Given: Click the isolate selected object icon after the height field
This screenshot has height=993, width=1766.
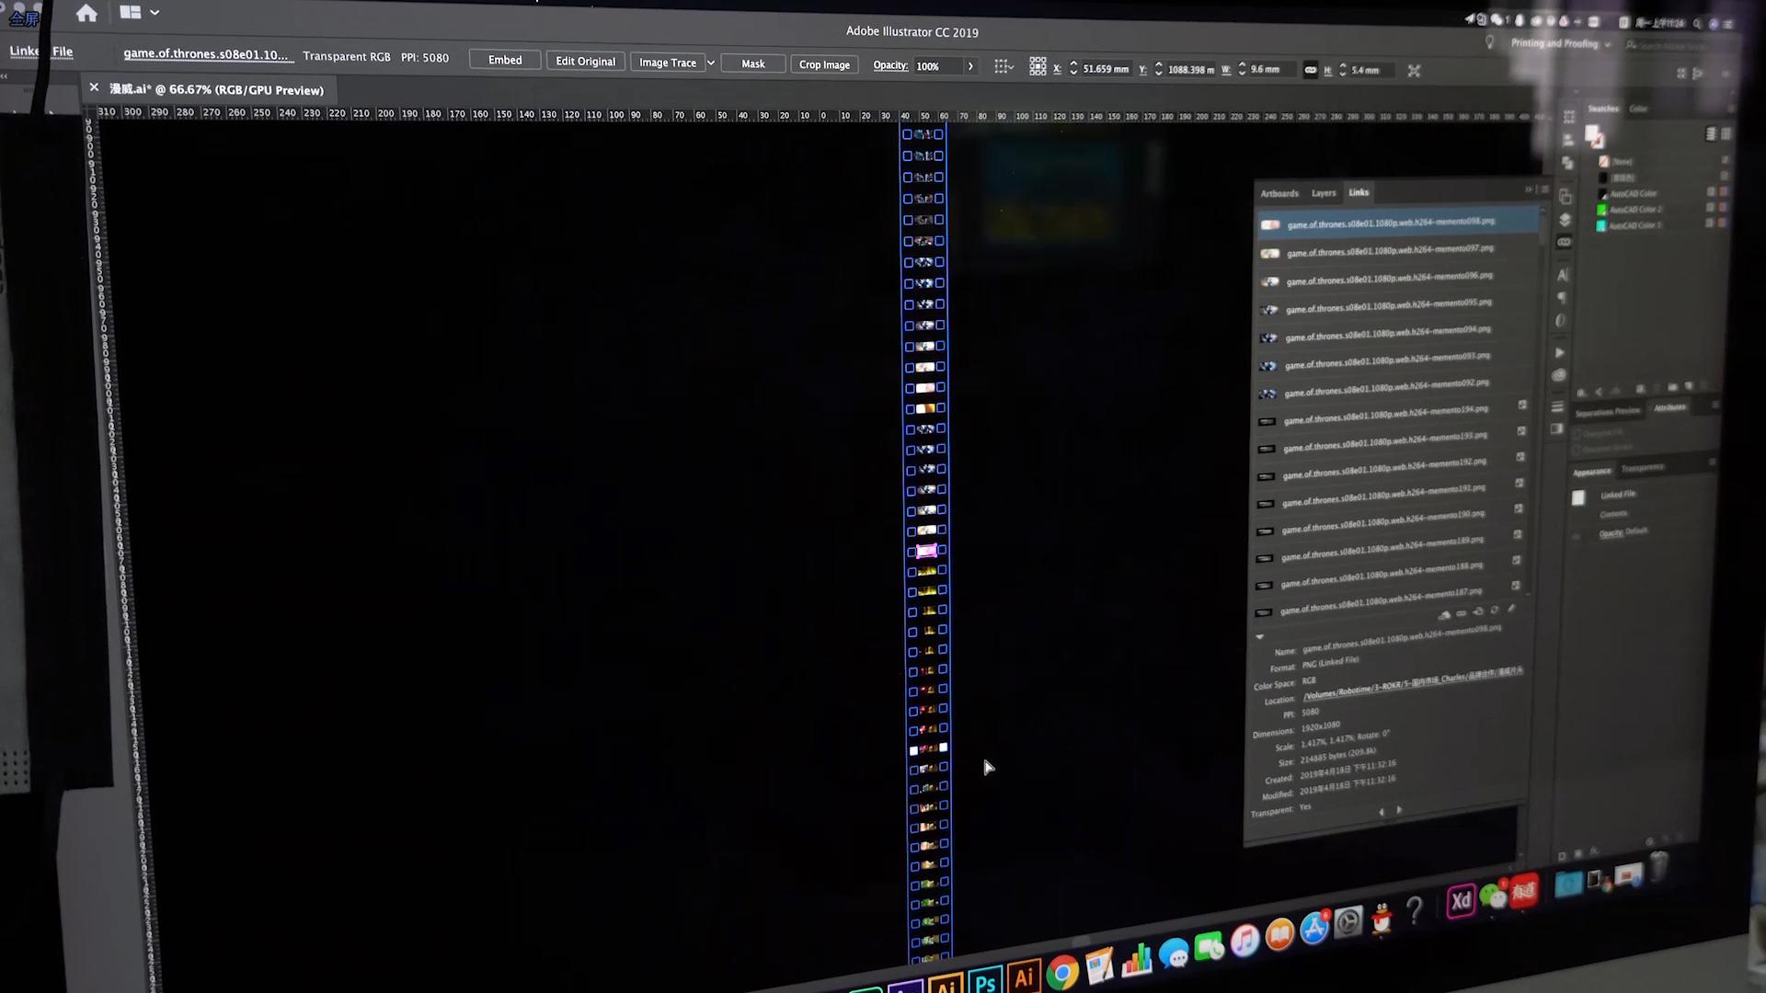Looking at the screenshot, I should point(1414,71).
